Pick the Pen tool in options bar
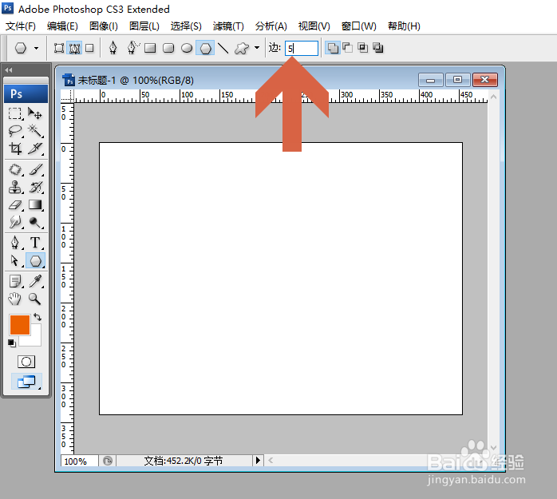The height and width of the screenshot is (499, 557). [x=113, y=48]
